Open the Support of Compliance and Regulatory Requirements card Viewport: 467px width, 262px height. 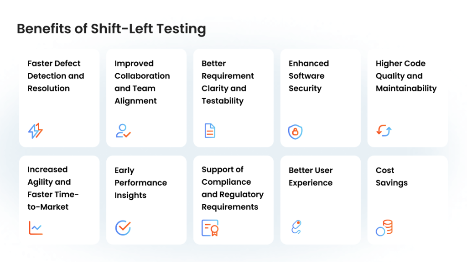tap(233, 200)
